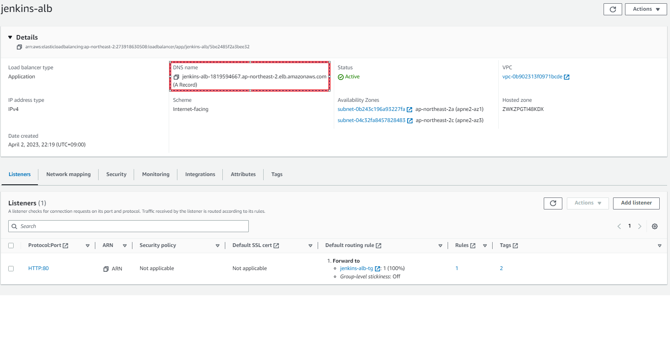Image resolution: width=670 pixels, height=348 pixels.
Task: Open Rules column info external icon
Action: 473,246
